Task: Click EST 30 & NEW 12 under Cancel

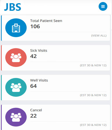Action: coord(93,125)
